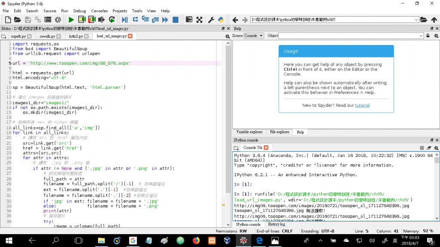Clear the console with the eraser icon
This screenshot has width=440, height=247.
tap(429, 148)
